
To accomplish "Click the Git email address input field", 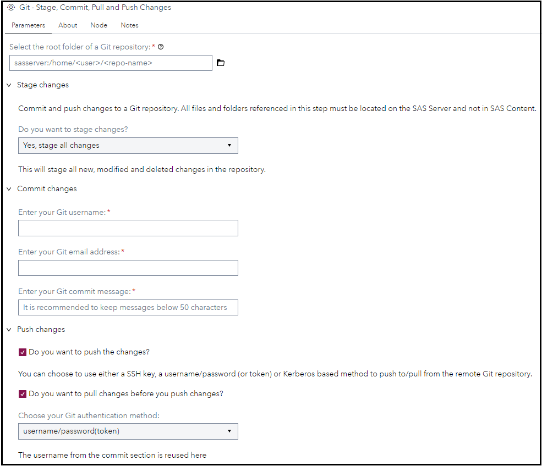I will (x=128, y=268).
